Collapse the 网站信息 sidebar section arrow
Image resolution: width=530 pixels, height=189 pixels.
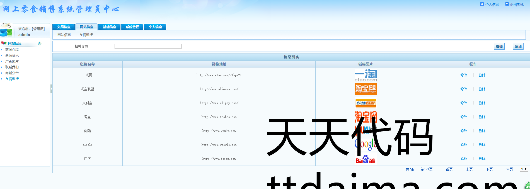(x=39, y=43)
